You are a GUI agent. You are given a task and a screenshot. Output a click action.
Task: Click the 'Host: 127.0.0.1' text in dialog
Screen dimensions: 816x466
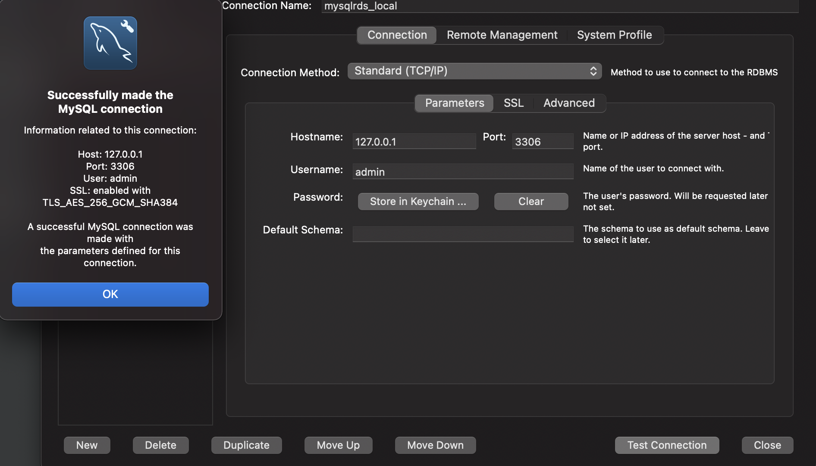tap(110, 154)
